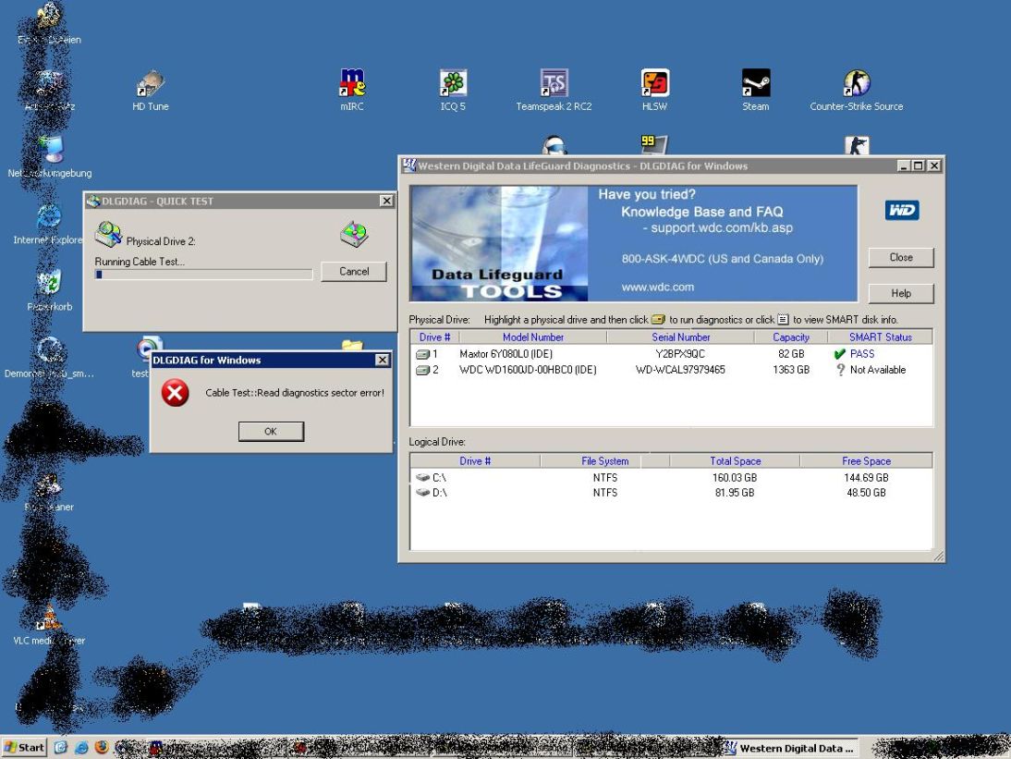The image size is (1011, 759).
Task: Click the 81.95 GB total space value
Action: tap(735, 493)
